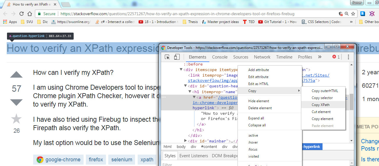Image resolution: width=379 pixels, height=166 pixels.
Task: Open DevTools three-dot customize menu
Action: 348,57
